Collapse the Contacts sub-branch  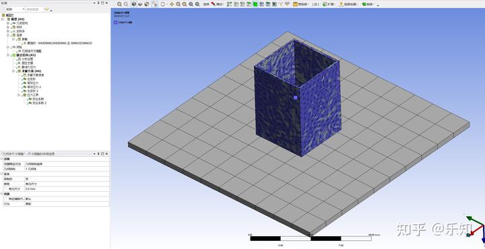13,39
